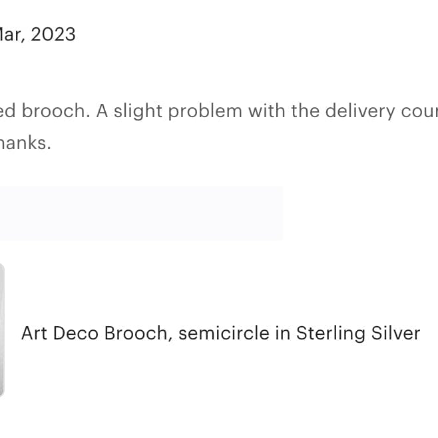Click the light gray box below the review

[x=140, y=213]
